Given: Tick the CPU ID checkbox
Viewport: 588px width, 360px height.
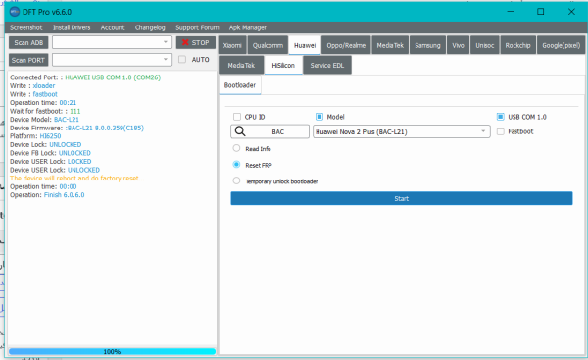Looking at the screenshot, I should pos(236,117).
